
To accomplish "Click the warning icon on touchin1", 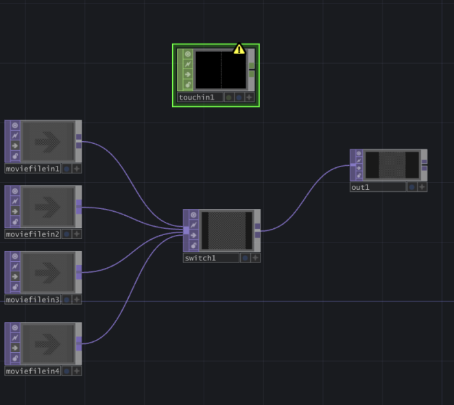I will [x=239, y=49].
